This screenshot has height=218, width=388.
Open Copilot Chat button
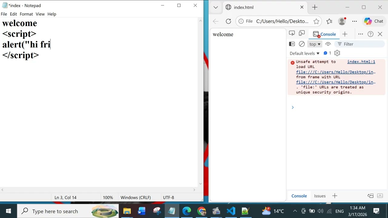[x=374, y=21]
